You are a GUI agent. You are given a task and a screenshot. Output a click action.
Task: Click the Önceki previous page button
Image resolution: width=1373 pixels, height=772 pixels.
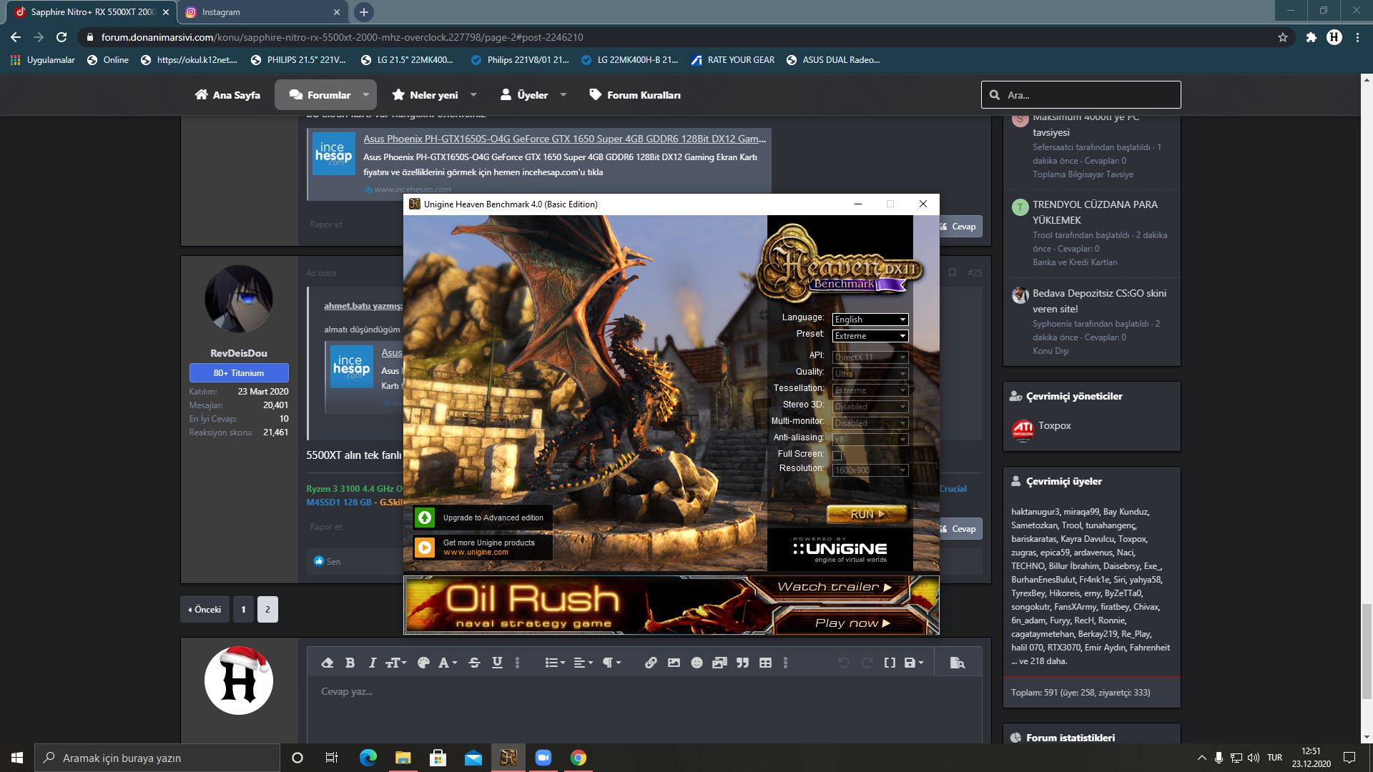point(205,610)
